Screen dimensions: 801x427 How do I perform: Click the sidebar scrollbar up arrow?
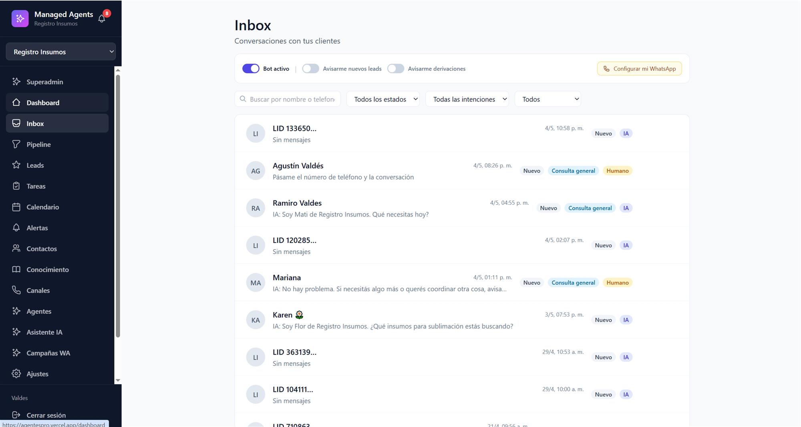[x=118, y=70]
